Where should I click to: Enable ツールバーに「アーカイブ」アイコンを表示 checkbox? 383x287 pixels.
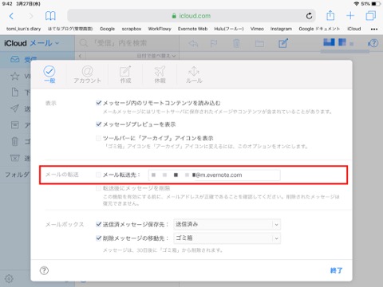99,138
